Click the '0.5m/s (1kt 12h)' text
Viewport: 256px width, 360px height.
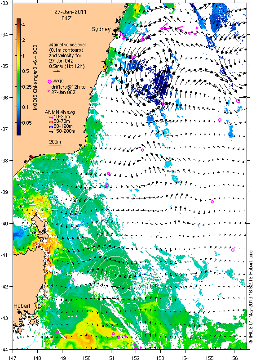67,66
